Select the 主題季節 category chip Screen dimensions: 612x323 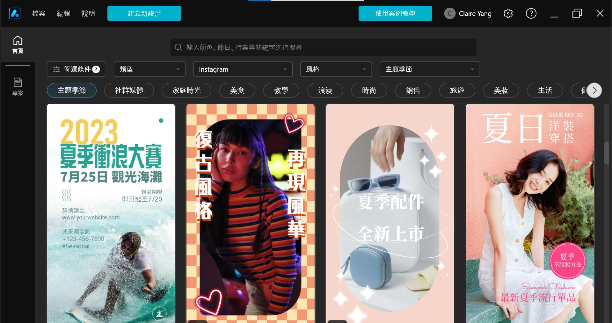click(72, 90)
